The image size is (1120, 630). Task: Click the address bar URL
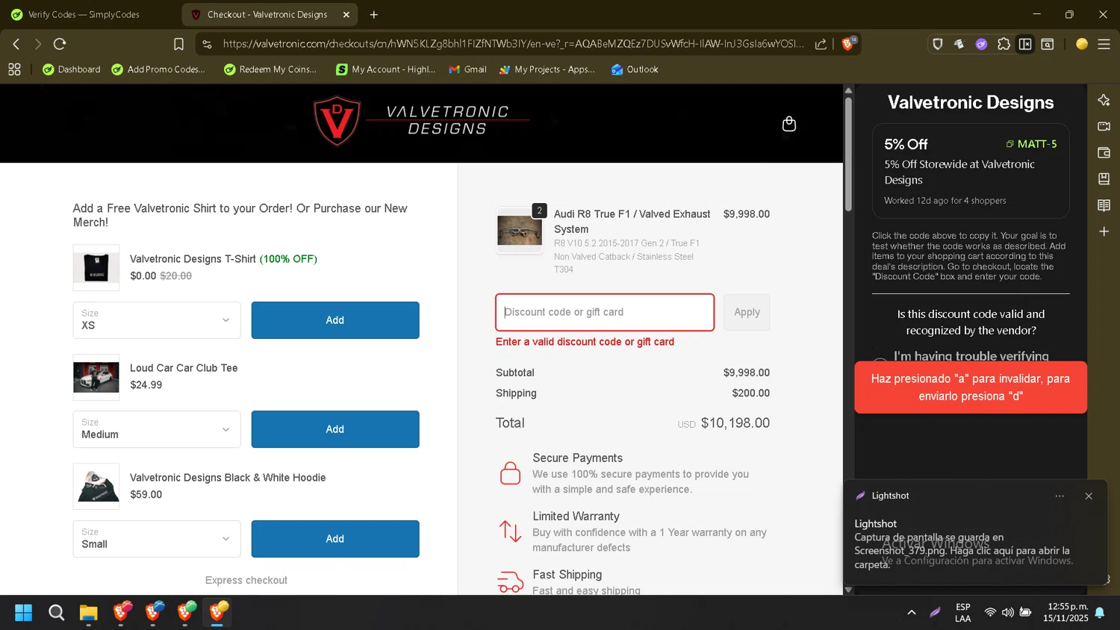click(513, 44)
